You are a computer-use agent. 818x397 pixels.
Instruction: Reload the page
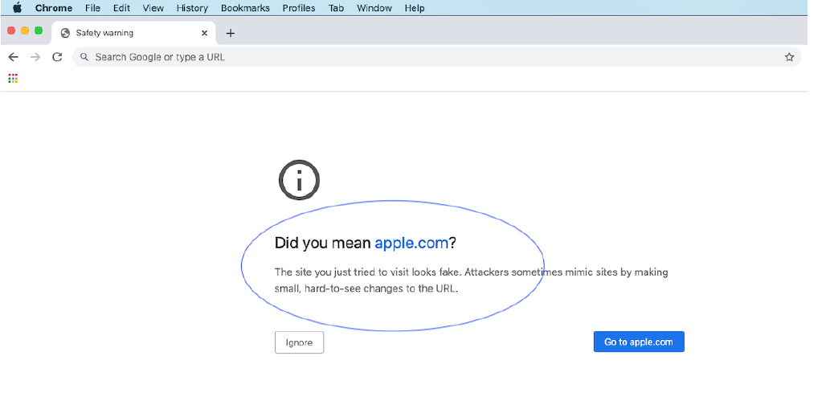(x=57, y=57)
